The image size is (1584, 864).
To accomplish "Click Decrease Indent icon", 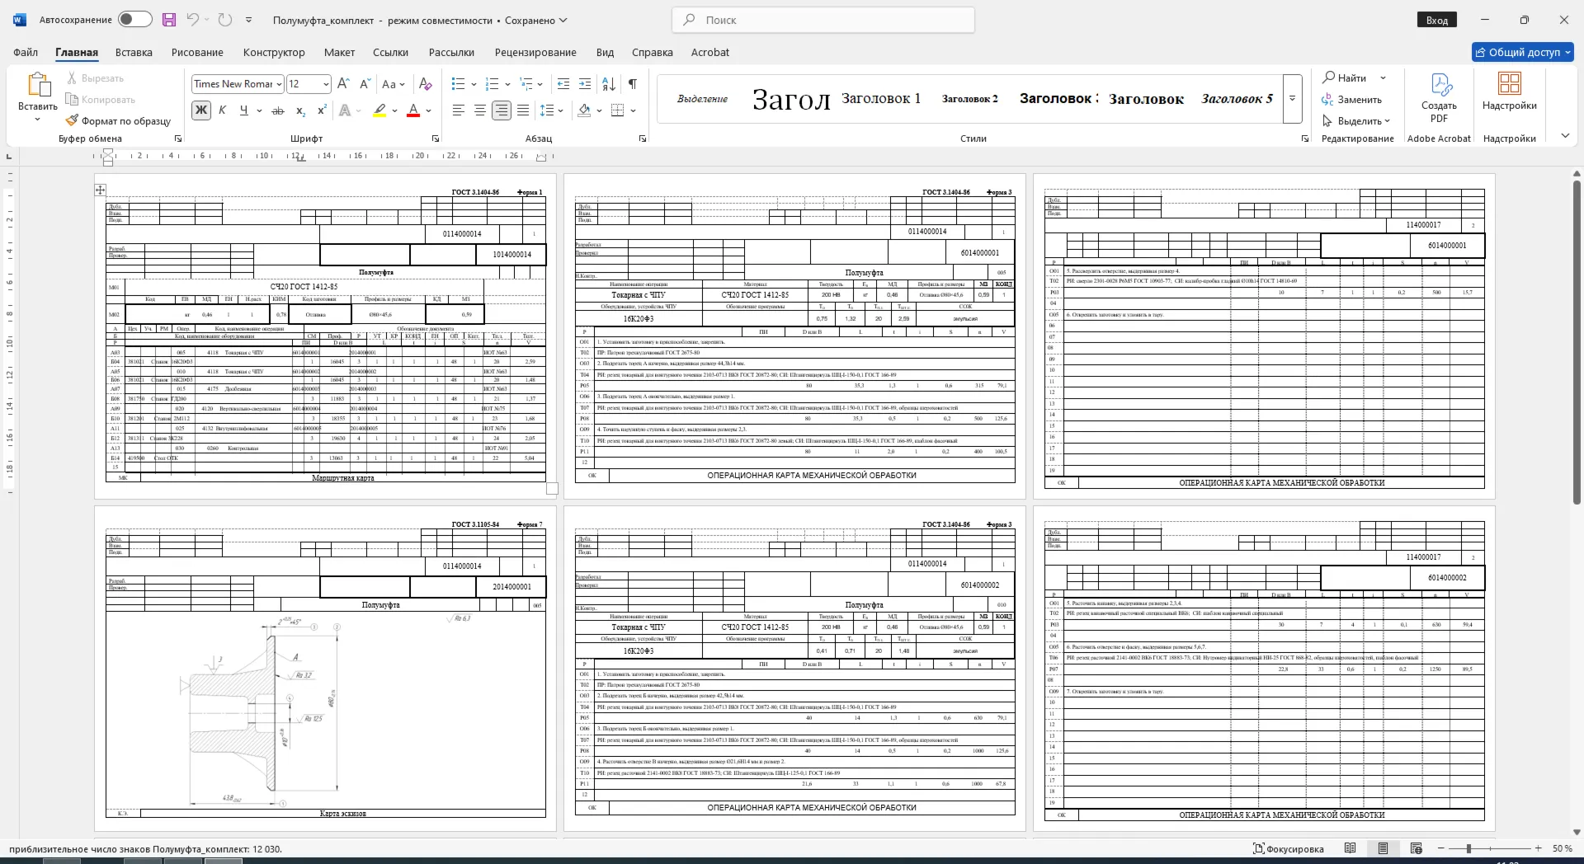I will click(563, 84).
